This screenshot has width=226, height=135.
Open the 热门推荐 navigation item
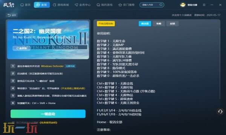click(127, 5)
